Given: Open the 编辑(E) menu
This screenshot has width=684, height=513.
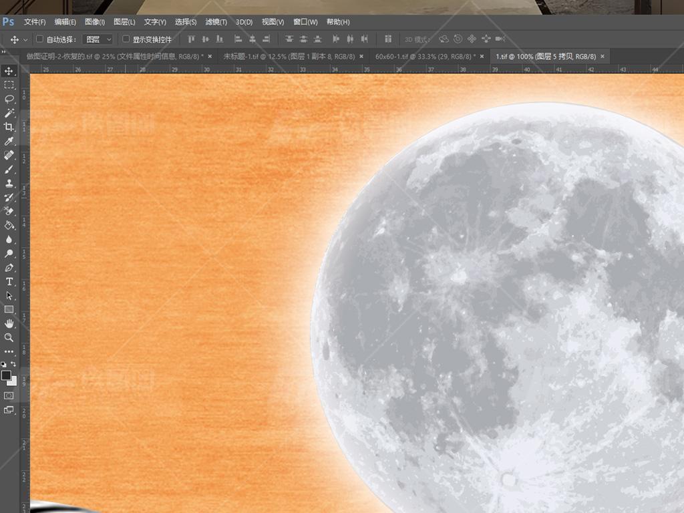Looking at the screenshot, I should 65,22.
